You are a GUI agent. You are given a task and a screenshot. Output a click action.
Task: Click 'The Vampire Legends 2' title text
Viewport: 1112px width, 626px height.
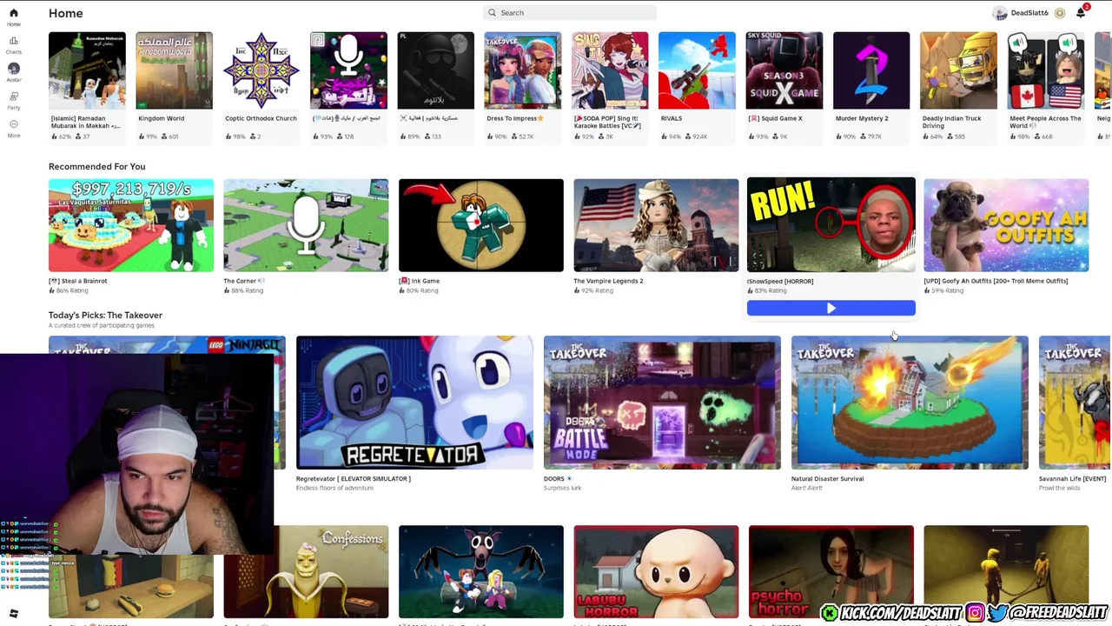[x=608, y=281]
